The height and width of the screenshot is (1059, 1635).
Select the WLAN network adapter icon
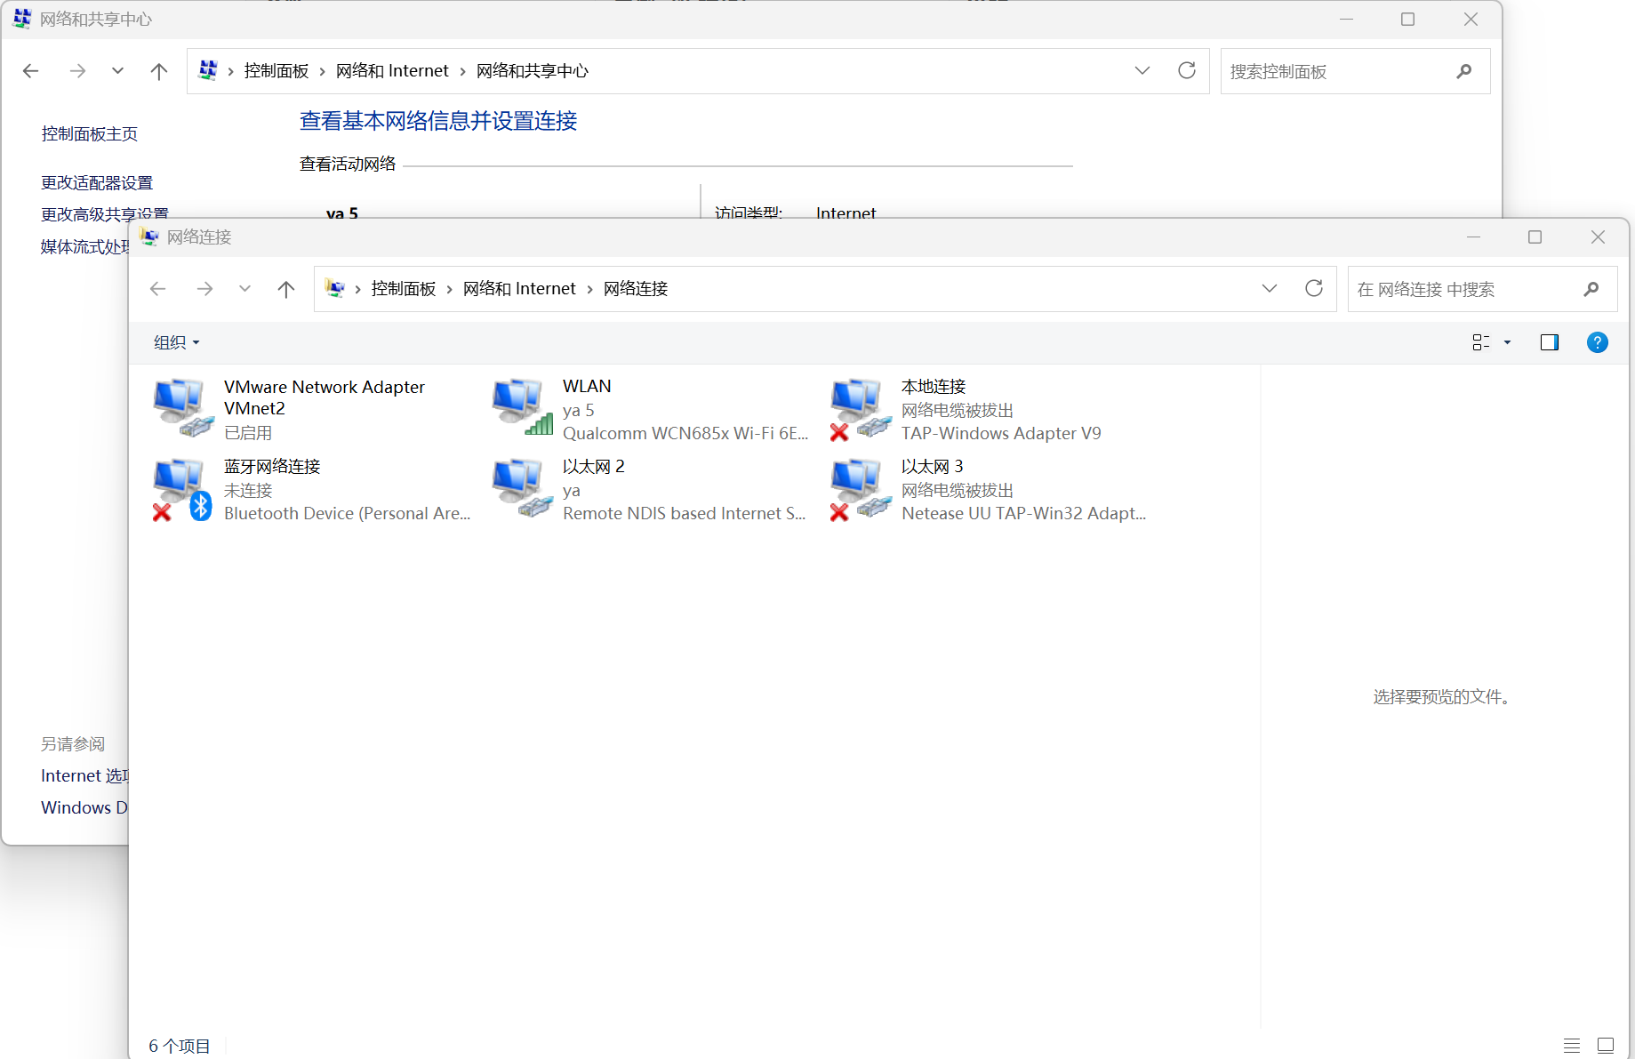point(522,407)
